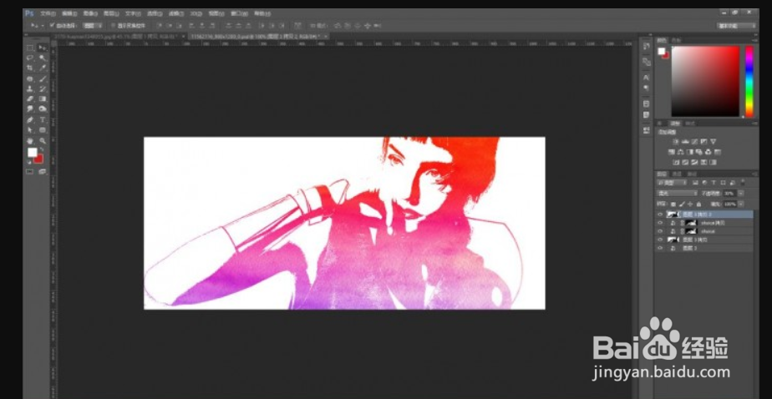Hide the 图层 1 拷贝 layer

(660, 239)
